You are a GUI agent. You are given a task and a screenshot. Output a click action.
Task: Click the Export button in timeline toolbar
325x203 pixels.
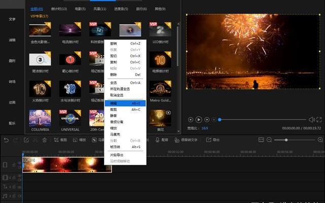[213, 140]
